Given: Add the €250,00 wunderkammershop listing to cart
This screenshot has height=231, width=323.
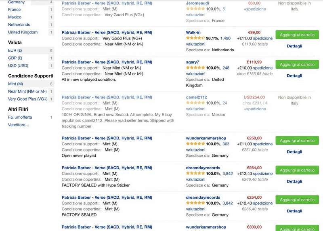Looking at the screenshot, I should click(x=297, y=141).
